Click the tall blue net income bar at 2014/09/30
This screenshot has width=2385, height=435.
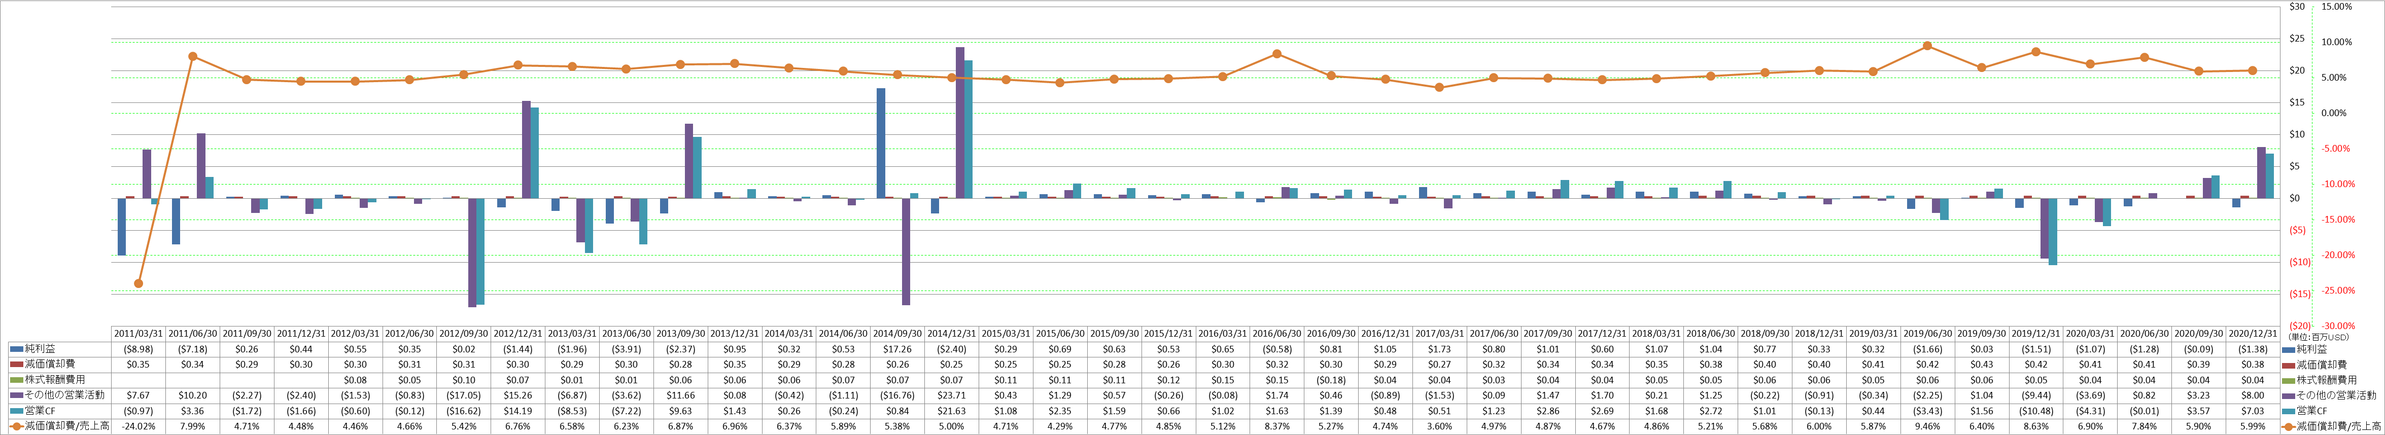pyautogui.click(x=881, y=143)
